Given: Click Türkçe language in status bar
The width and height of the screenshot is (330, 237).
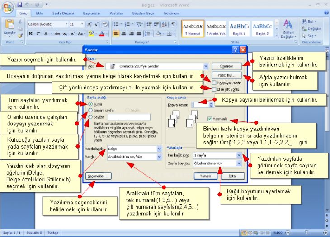Looking at the screenshot, I should tap(53, 232).
